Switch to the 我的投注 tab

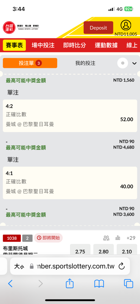[x=85, y=63]
